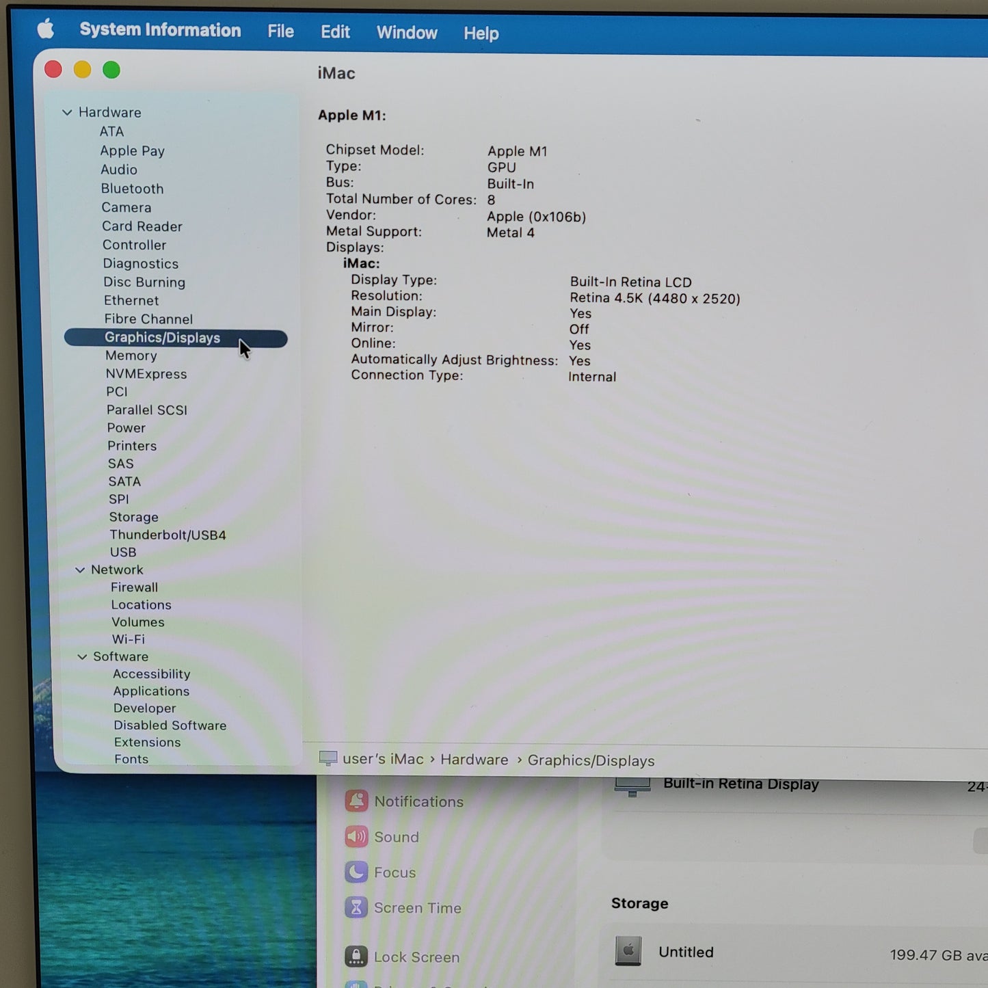This screenshot has height=988, width=988.
Task: Select PCI in the sidebar
Action: 117,392
